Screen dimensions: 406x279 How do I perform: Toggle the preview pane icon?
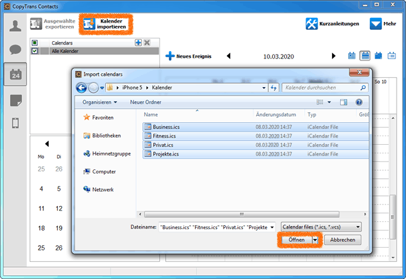343,102
